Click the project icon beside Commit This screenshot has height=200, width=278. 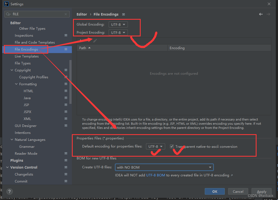point(66,181)
